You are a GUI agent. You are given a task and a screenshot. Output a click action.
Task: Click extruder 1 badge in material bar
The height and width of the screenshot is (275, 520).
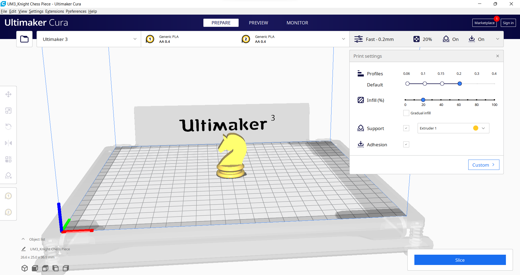coord(150,39)
